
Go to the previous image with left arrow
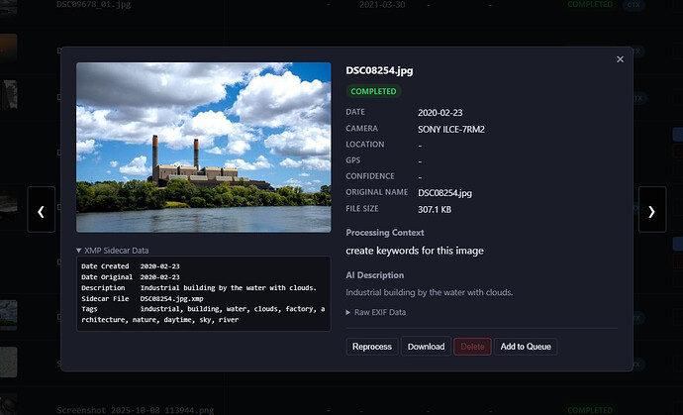tap(41, 210)
